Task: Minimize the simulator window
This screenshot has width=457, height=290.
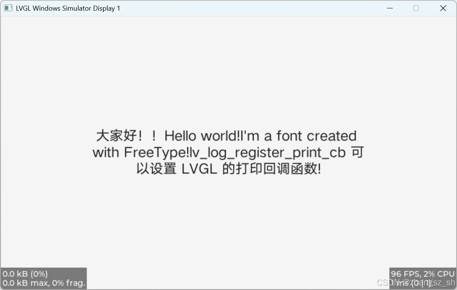Action: (389, 8)
